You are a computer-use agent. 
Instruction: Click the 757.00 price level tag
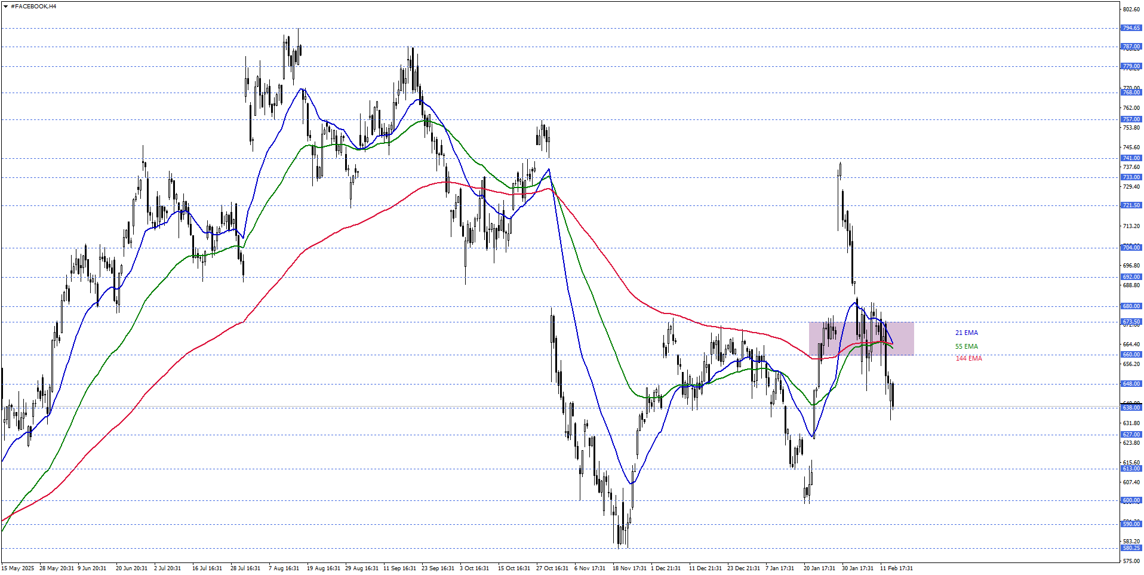point(1131,119)
